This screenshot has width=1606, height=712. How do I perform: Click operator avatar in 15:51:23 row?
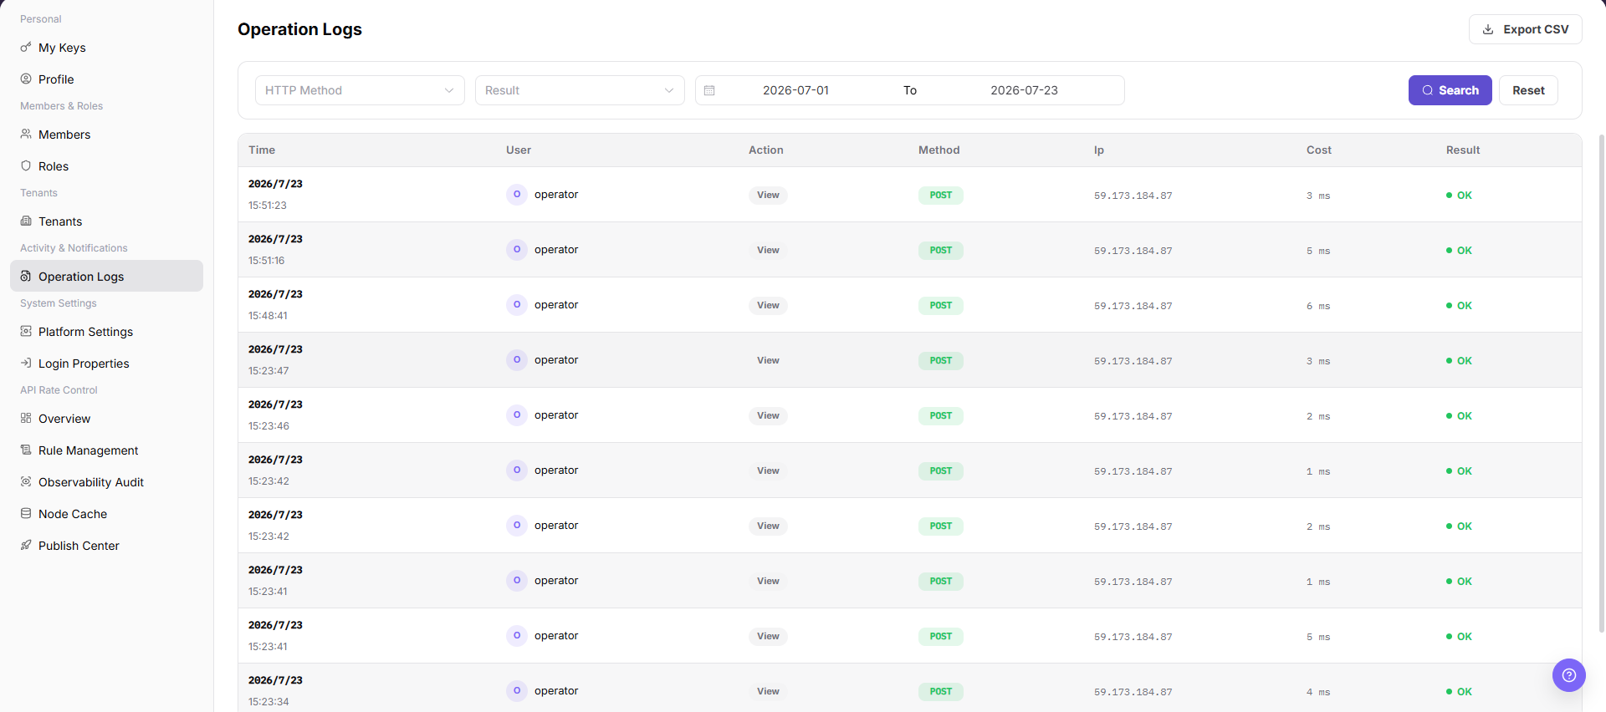[517, 194]
